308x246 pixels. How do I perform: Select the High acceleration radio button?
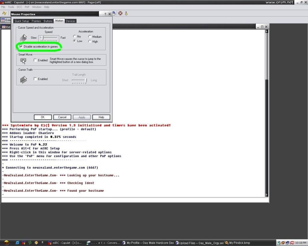tap(90, 41)
